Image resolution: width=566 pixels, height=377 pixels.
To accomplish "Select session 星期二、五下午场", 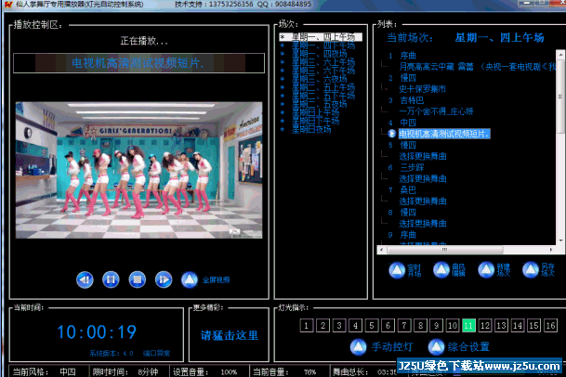I will click(x=323, y=96).
